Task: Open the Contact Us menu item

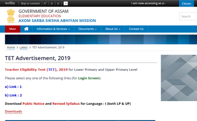Action: [x=136, y=29]
